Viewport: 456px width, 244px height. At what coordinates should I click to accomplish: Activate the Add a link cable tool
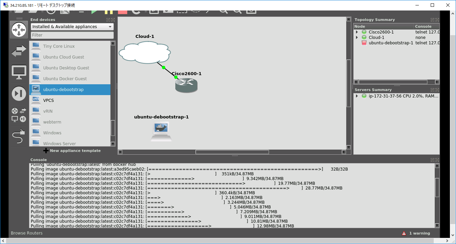19,136
